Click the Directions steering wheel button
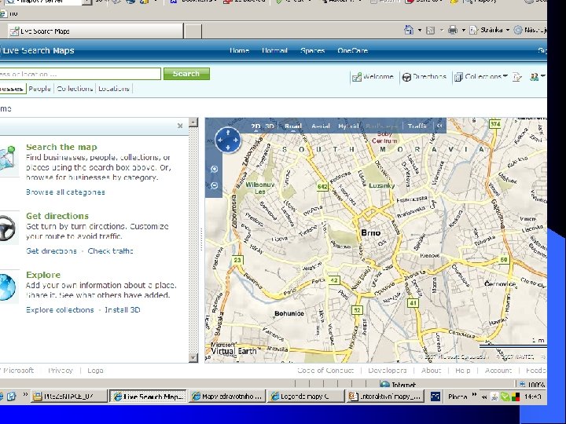566x424 pixels. [424, 77]
